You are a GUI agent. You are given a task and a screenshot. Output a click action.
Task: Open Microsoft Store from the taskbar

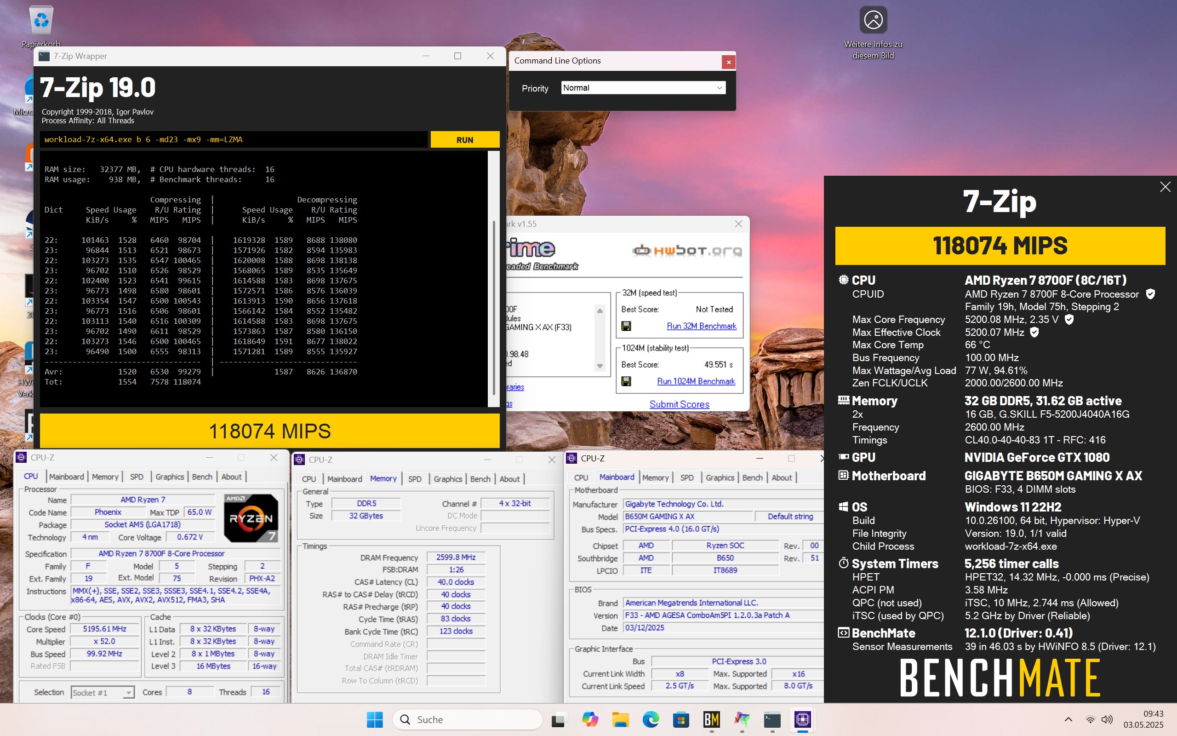coord(681,719)
